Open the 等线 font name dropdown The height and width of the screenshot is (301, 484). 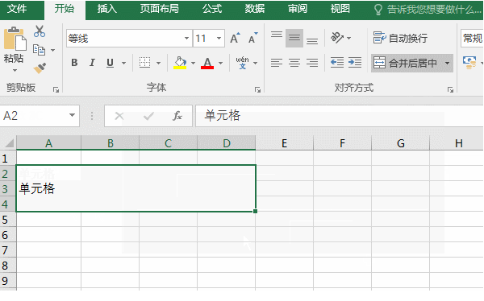point(186,38)
